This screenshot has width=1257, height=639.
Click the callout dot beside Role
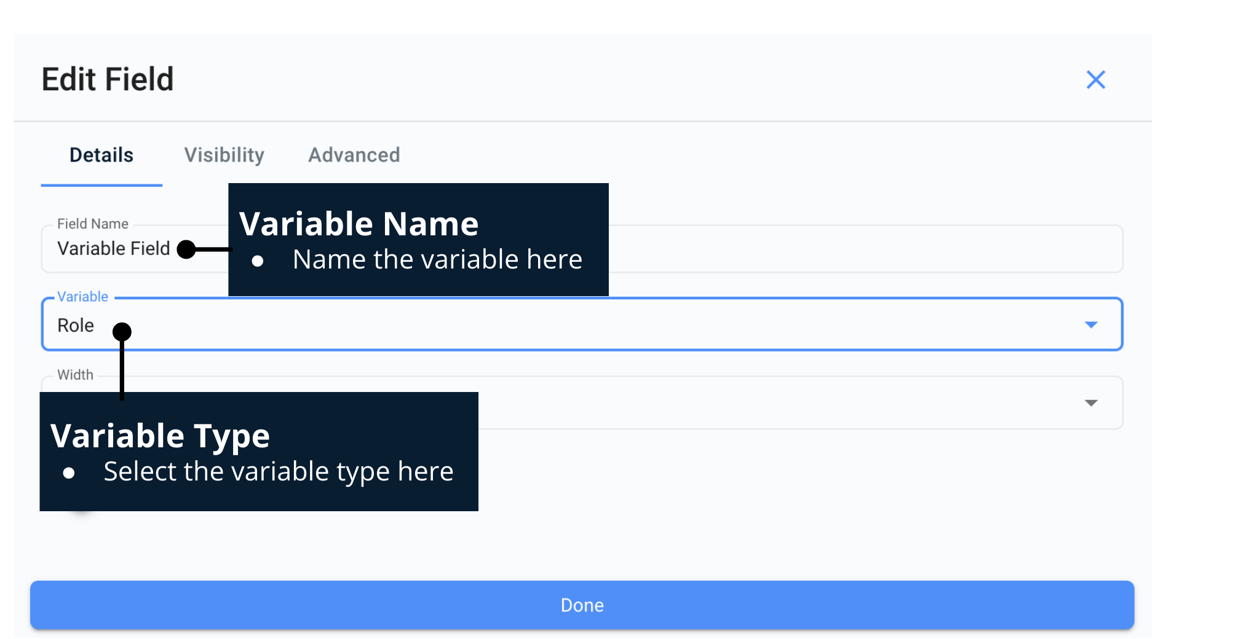tap(122, 332)
